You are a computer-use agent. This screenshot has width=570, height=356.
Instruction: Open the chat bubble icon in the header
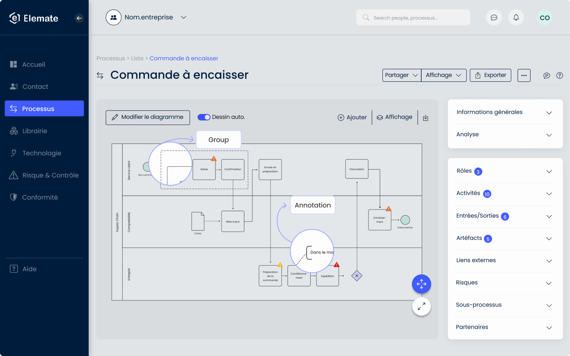click(x=494, y=17)
